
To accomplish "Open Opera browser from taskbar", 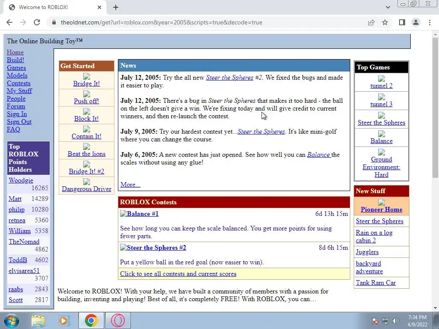I will (x=118, y=320).
